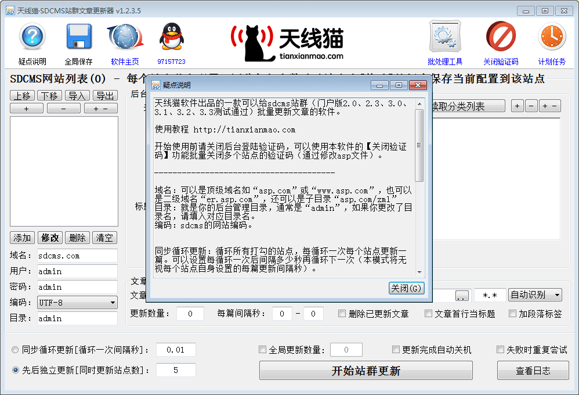
Task: Click the site list '+' check-all button
Action: click(27, 109)
